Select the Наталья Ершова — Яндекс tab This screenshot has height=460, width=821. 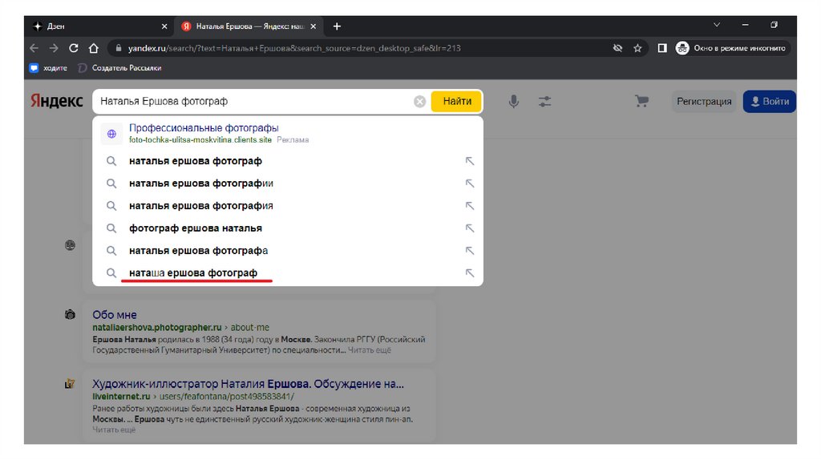tap(249, 26)
